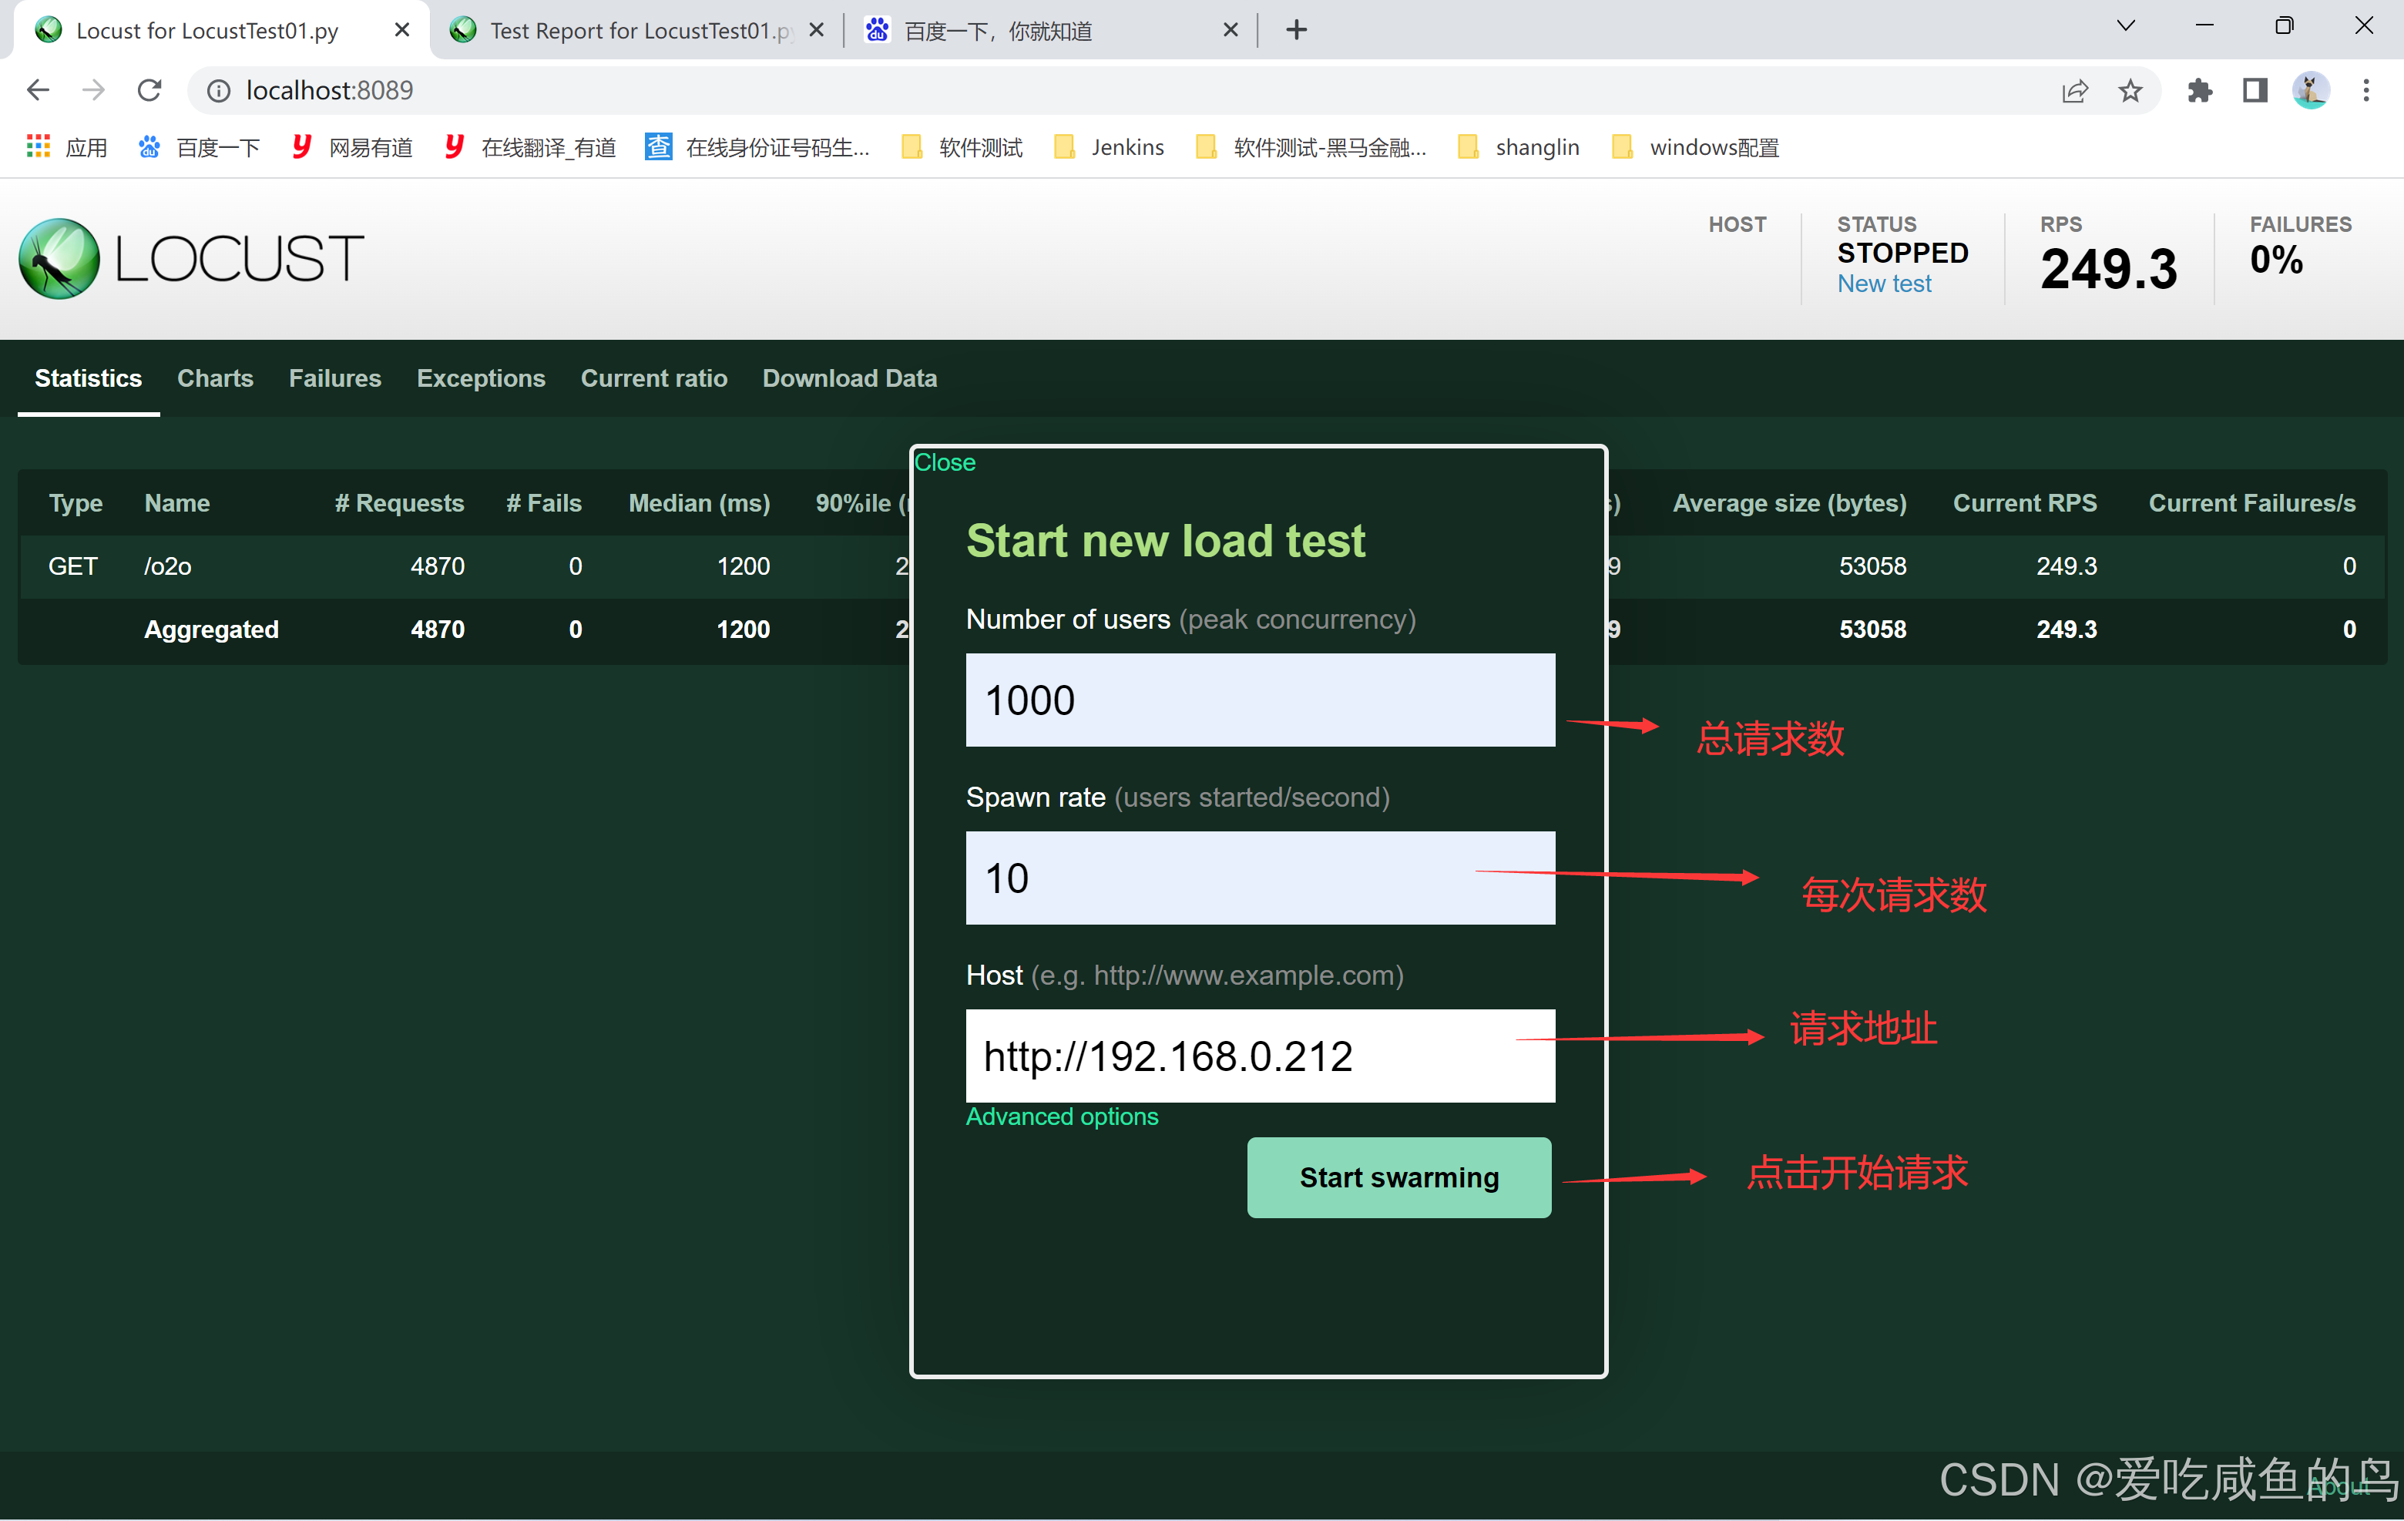Click the Start swarming button
Viewport: 2404px width, 1521px height.
tap(1398, 1177)
